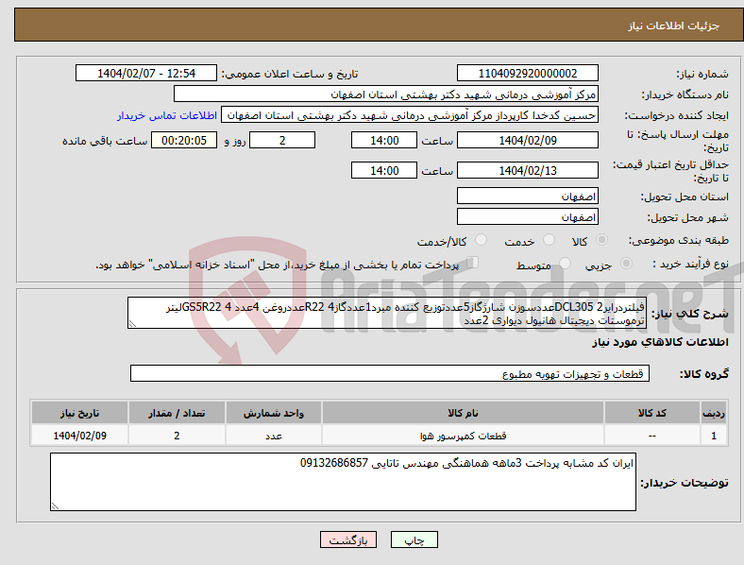Select the کالا/خدمت radio button
Screen dimensions: 744x565
[482, 240]
